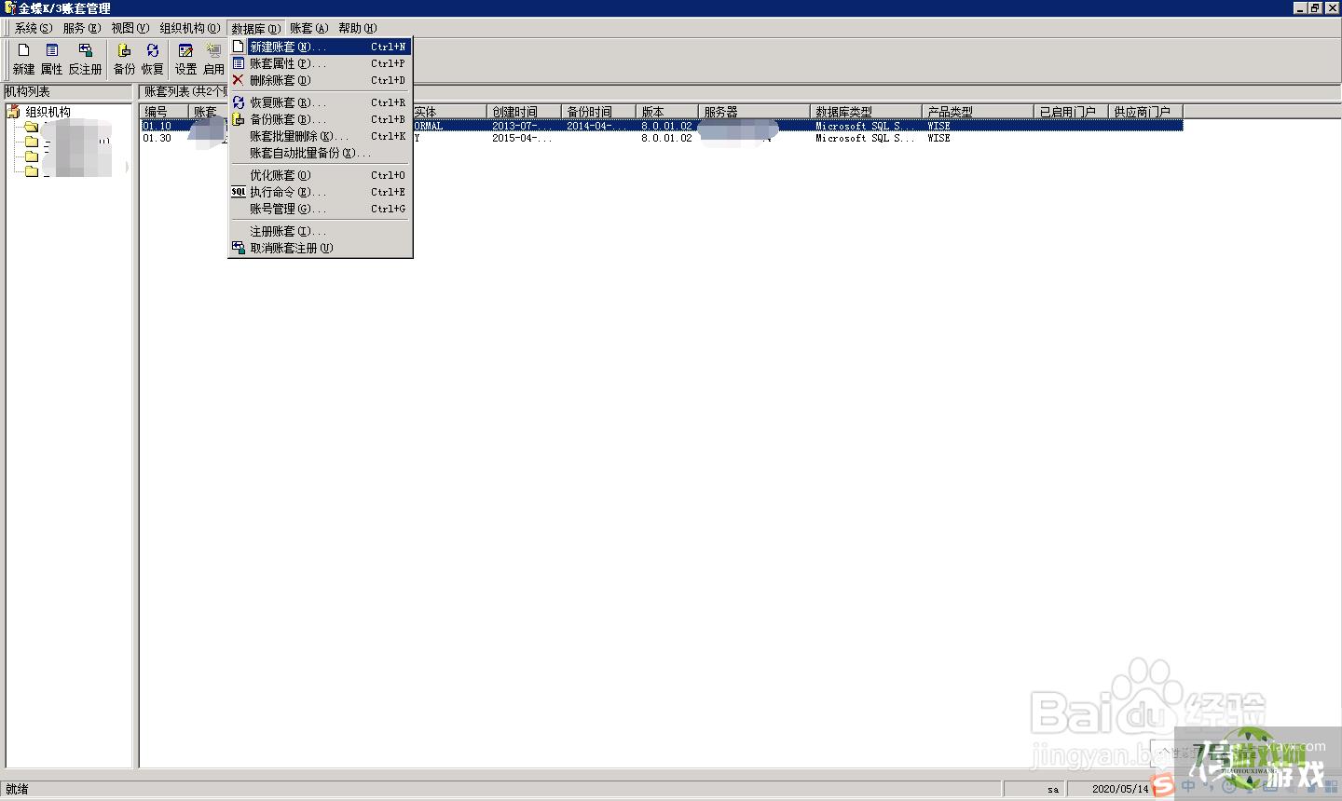The height and width of the screenshot is (801, 1342).
Task: Click the 恢复 toolbar icon
Action: pyautogui.click(x=152, y=59)
